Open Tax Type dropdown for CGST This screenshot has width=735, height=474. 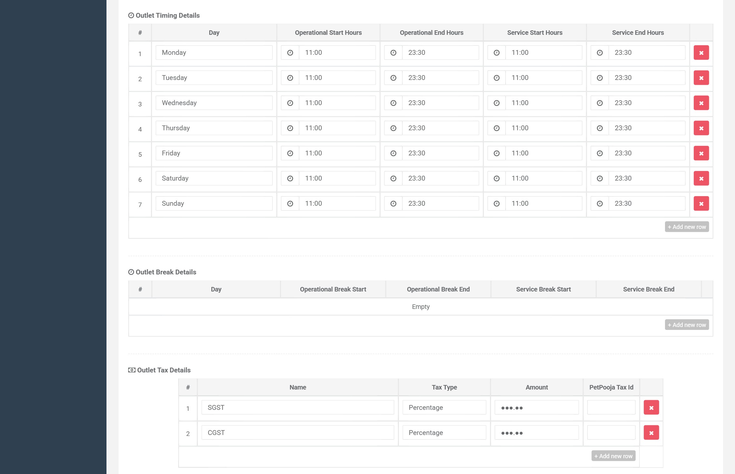(444, 433)
